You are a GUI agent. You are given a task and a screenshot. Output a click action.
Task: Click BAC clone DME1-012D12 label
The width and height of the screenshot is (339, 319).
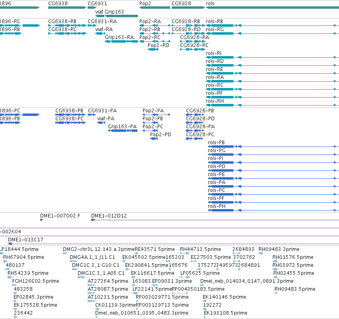point(109,216)
